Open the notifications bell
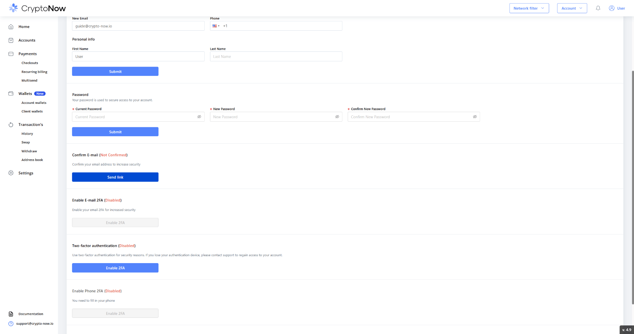The width and height of the screenshot is (634, 334). tap(598, 8)
